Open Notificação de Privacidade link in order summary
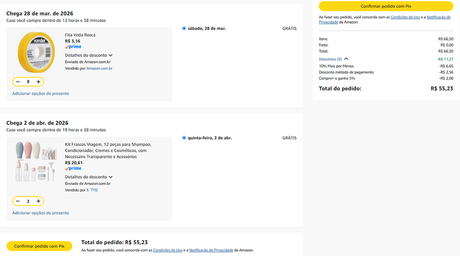 pyautogui.click(x=438, y=17)
